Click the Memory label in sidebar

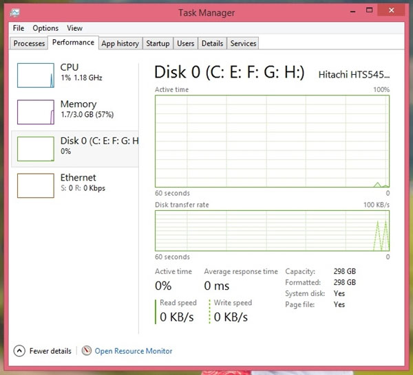click(x=78, y=104)
